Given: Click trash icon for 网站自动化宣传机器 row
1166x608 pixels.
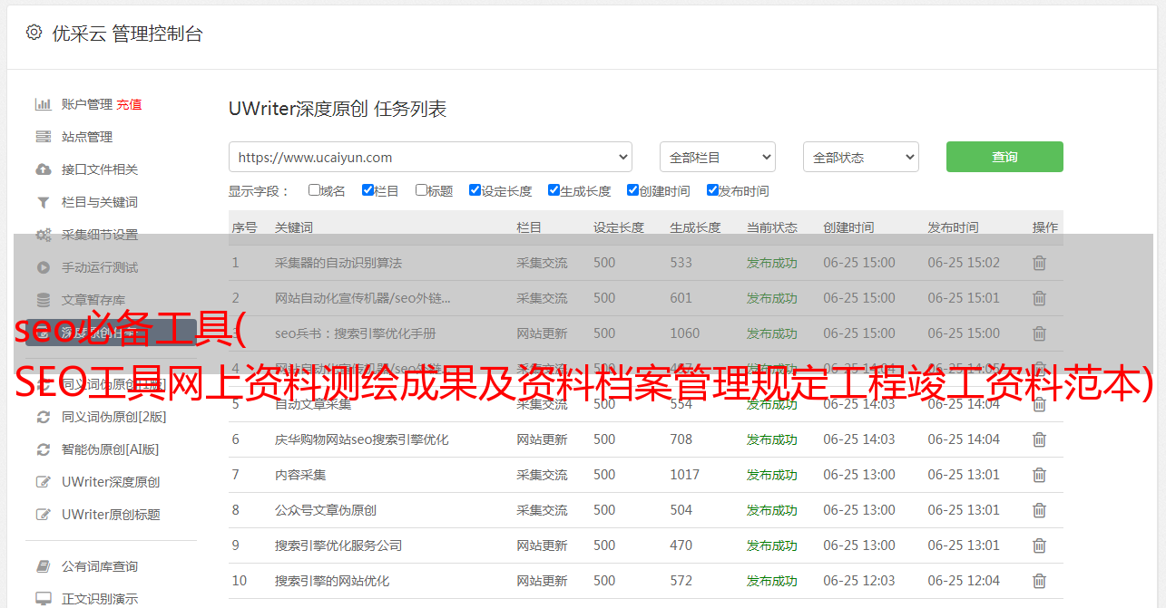Looking at the screenshot, I should [x=1040, y=298].
